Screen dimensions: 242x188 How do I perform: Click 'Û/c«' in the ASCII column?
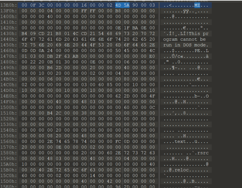coord(177,56)
